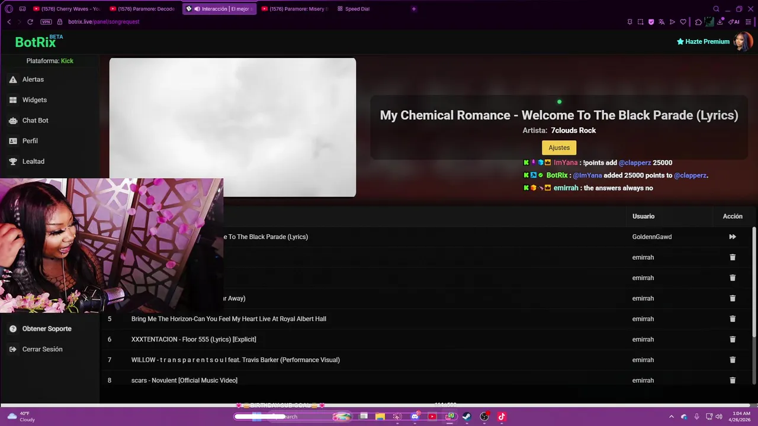Delete the XXXTENTACION Floor 555 request
Image resolution: width=758 pixels, height=426 pixels.
click(733, 339)
